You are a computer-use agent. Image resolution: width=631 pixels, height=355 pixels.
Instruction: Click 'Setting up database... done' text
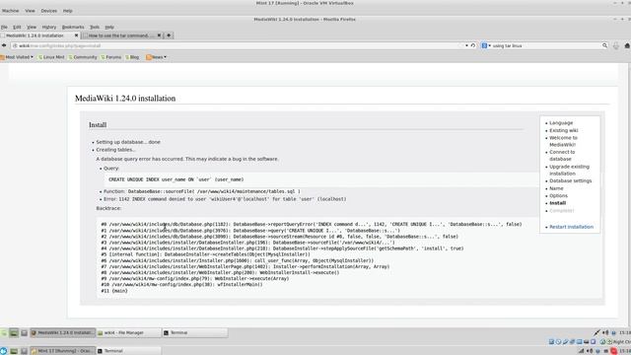point(128,142)
